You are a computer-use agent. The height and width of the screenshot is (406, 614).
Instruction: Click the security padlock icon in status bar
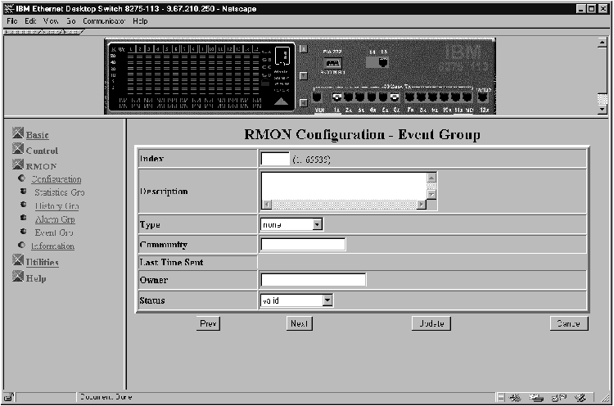pyautogui.click(x=9, y=397)
